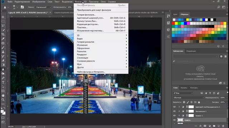229x128 pixels.
Task: Open the sharpen mode dropdown in options bar
Action: (x=43, y=7)
